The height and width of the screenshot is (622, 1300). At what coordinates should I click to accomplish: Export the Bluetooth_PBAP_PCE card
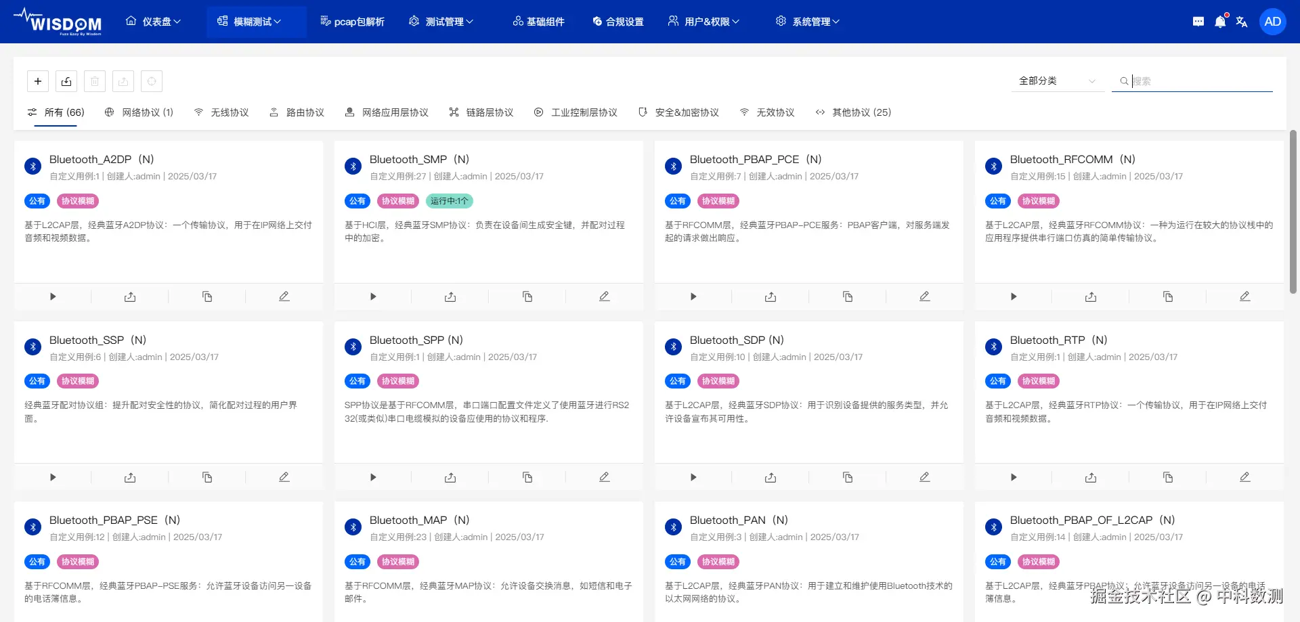coord(771,296)
